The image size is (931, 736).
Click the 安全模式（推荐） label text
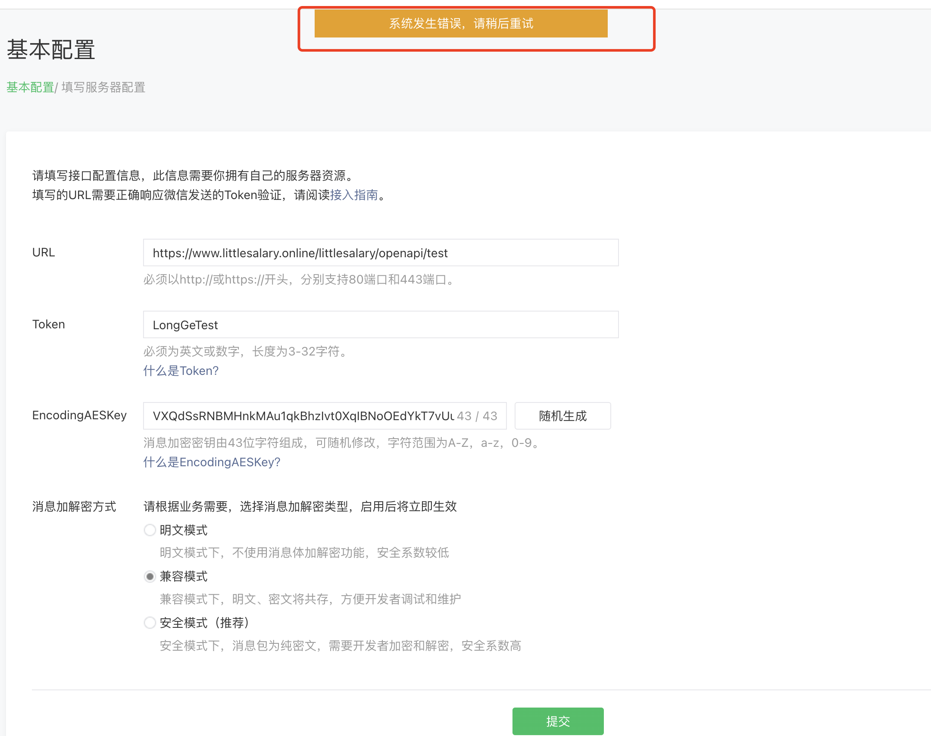[204, 623]
